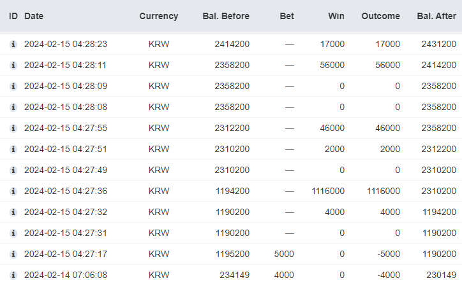
Task: Click info icon on 04:27:31 row
Action: pyautogui.click(x=13, y=233)
